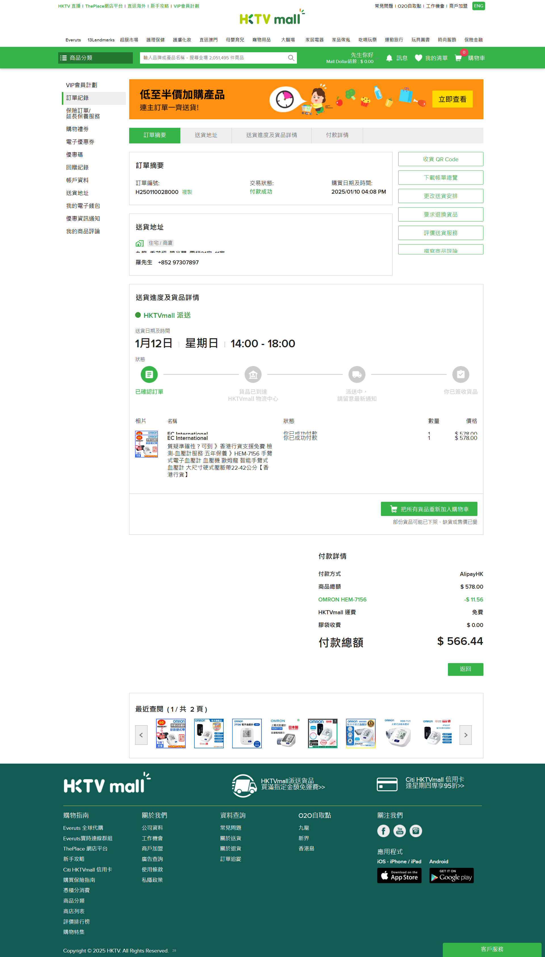545x957 pixels.
Task: Click the 收貨 QR Code button
Action: coord(440,159)
